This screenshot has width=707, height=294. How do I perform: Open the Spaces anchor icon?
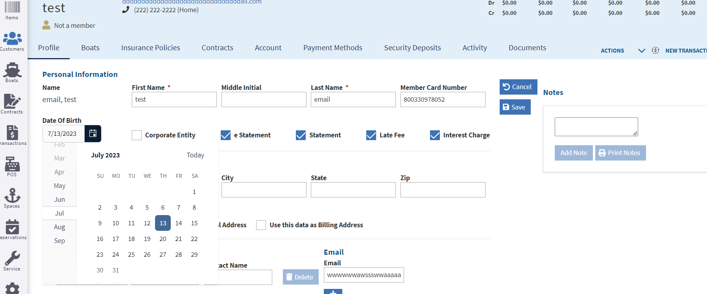click(x=12, y=198)
